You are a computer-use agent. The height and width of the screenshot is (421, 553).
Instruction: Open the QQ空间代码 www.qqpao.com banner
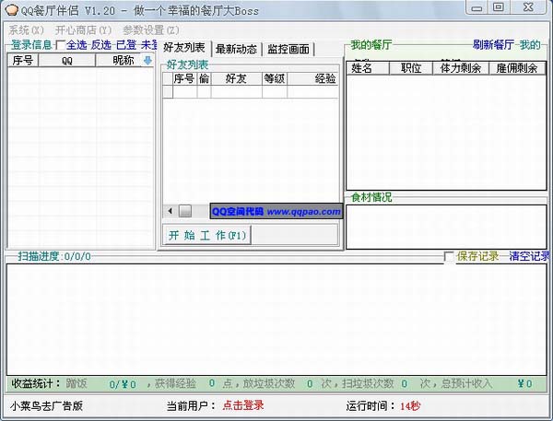pos(276,211)
